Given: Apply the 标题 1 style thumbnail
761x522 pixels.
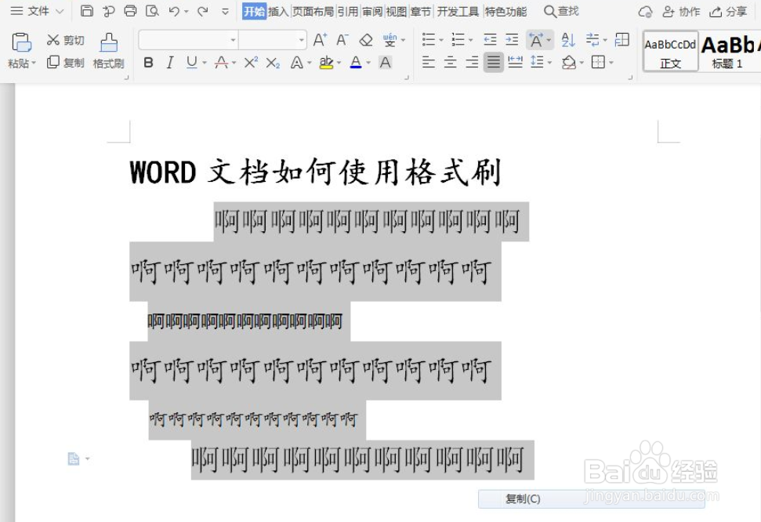Looking at the screenshot, I should click(728, 50).
